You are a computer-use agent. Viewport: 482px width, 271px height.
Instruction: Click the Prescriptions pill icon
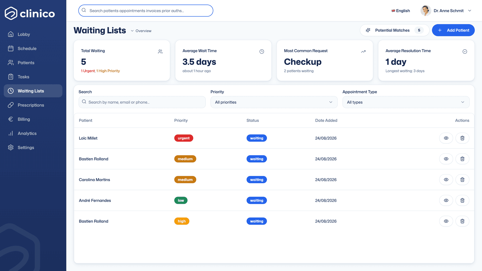11,105
